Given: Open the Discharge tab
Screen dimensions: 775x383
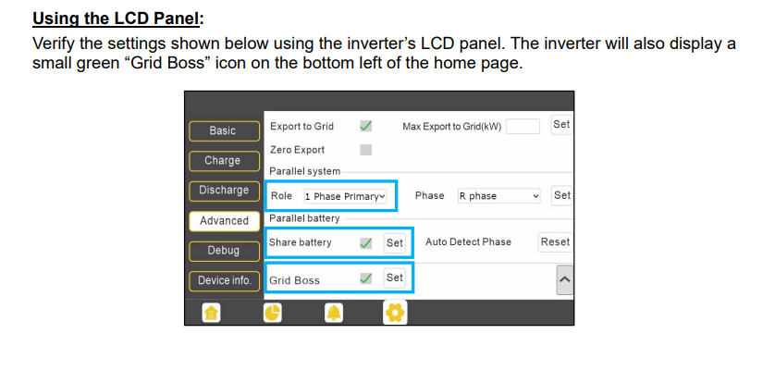Looking at the screenshot, I should (x=224, y=191).
